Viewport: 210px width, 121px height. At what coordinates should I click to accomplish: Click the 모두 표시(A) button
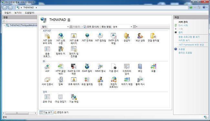click(x=91, y=27)
